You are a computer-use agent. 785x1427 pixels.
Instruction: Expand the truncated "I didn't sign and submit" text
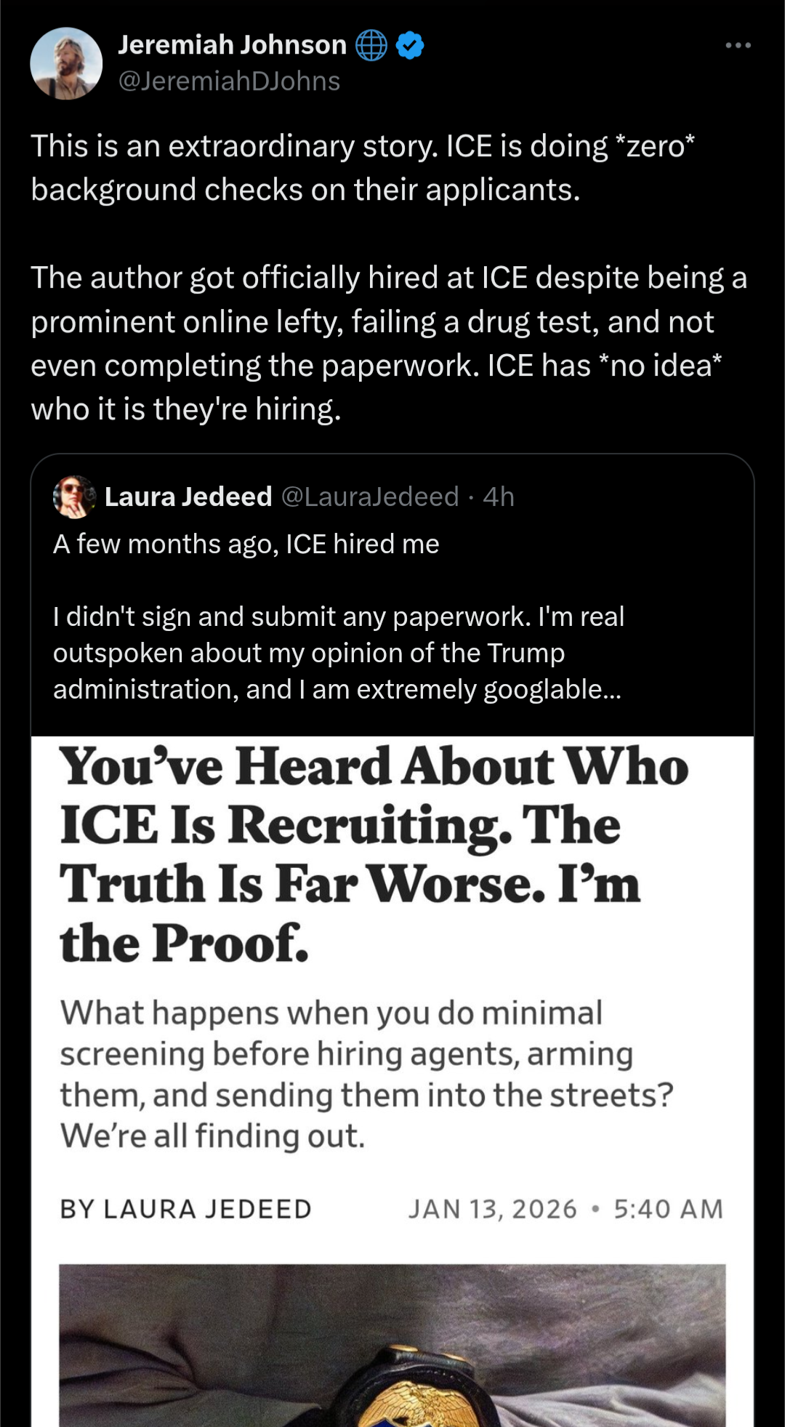pyautogui.click(x=338, y=653)
